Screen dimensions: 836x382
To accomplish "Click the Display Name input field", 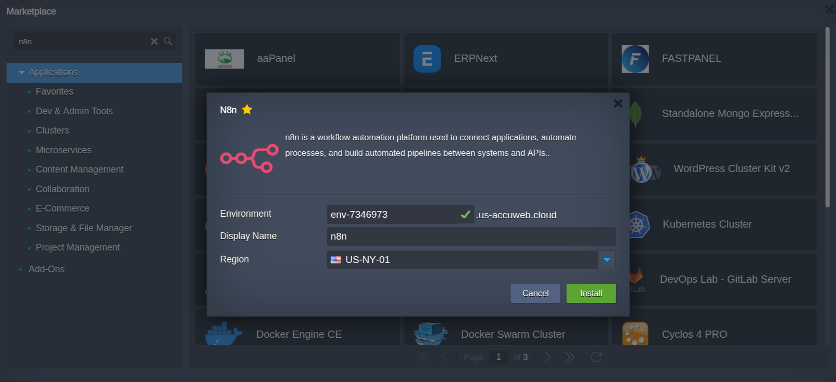I will pos(471,236).
